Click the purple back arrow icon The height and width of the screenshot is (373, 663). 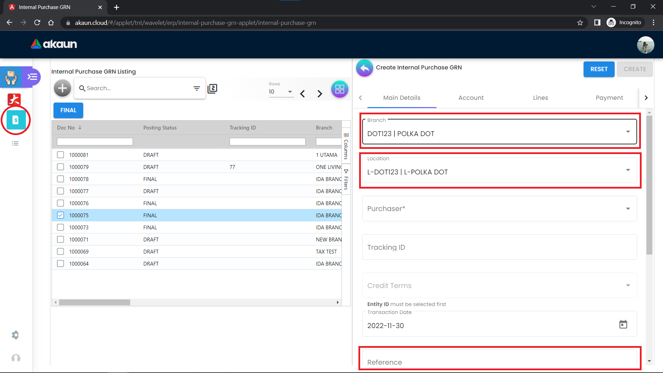click(x=364, y=68)
